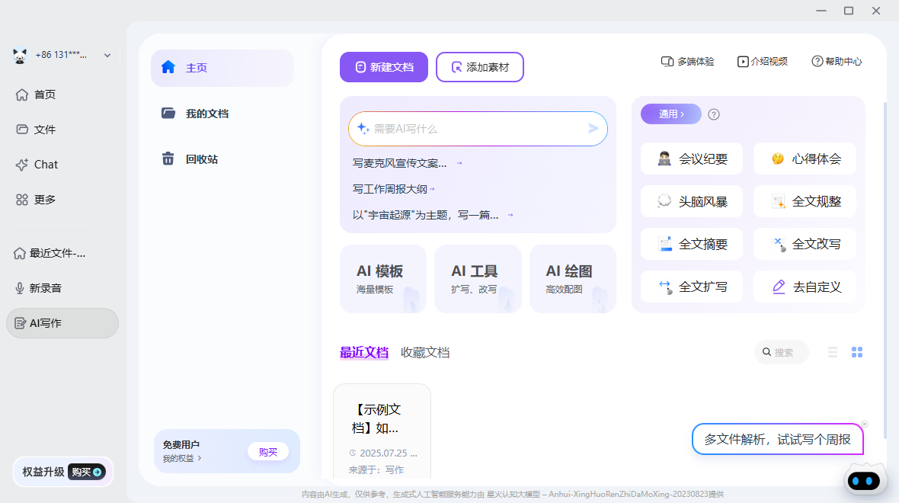
Task: Switch to list view icon
Action: 833,352
